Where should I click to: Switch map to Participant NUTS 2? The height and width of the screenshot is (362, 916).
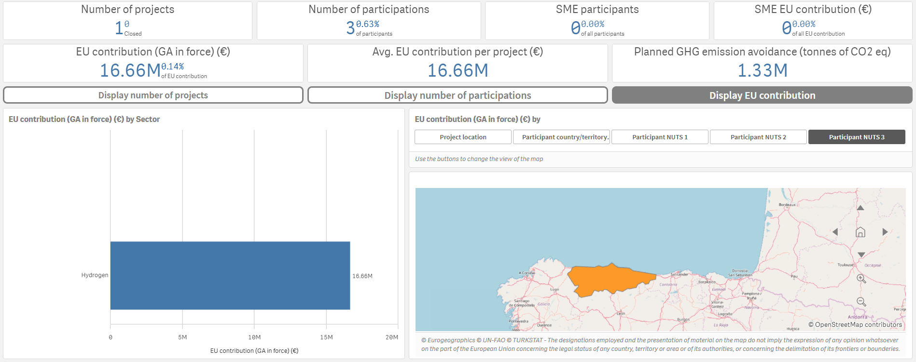pyautogui.click(x=758, y=137)
